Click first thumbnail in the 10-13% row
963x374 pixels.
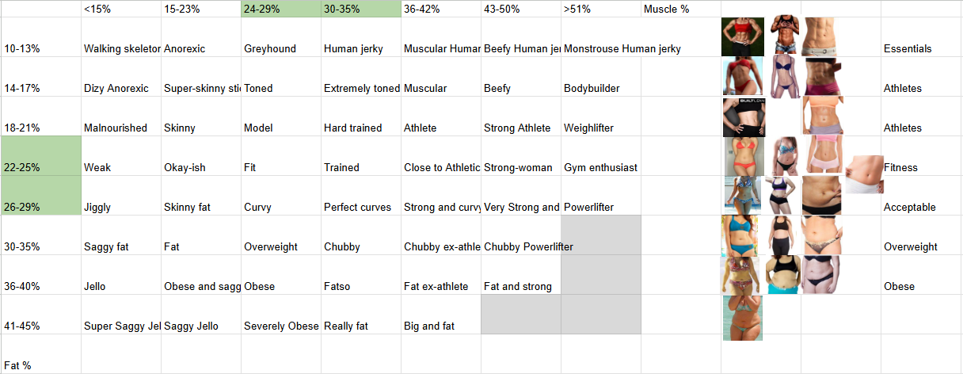point(743,36)
